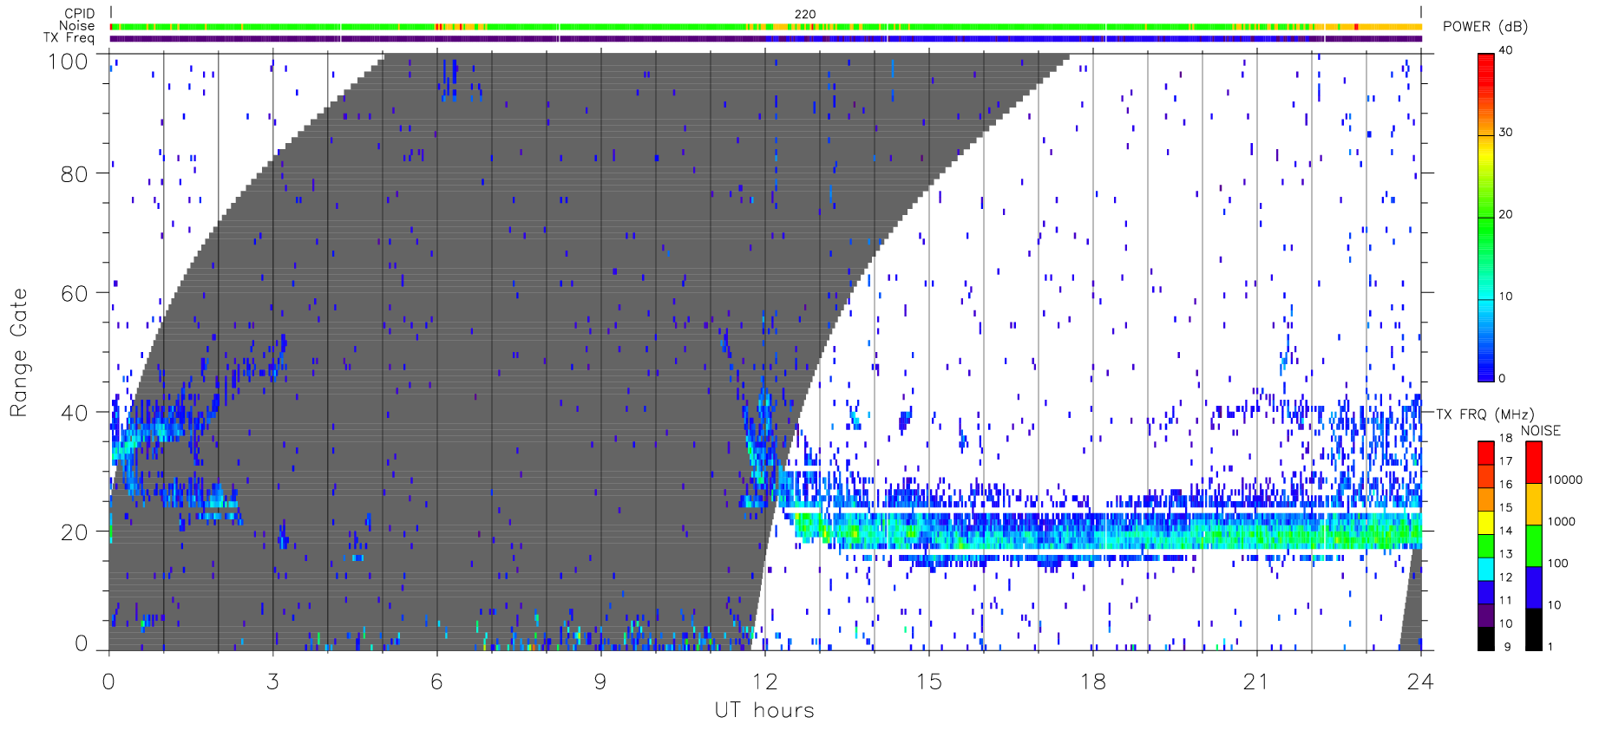Click the 11 label in the TX FRQ legend
The image size is (1599, 737).
click(x=1505, y=600)
